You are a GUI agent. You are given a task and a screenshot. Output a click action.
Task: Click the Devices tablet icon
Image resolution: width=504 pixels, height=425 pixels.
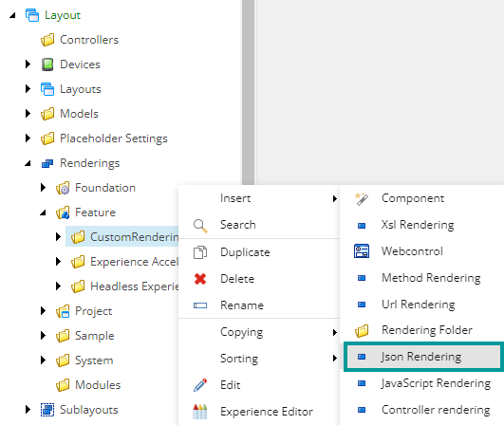[47, 65]
